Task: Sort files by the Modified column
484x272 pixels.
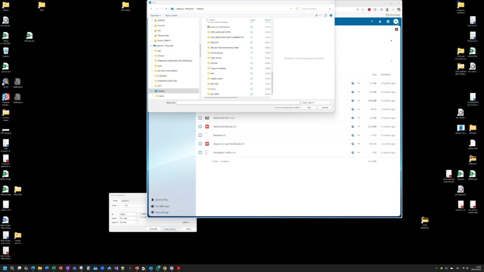Action: click(x=386, y=75)
